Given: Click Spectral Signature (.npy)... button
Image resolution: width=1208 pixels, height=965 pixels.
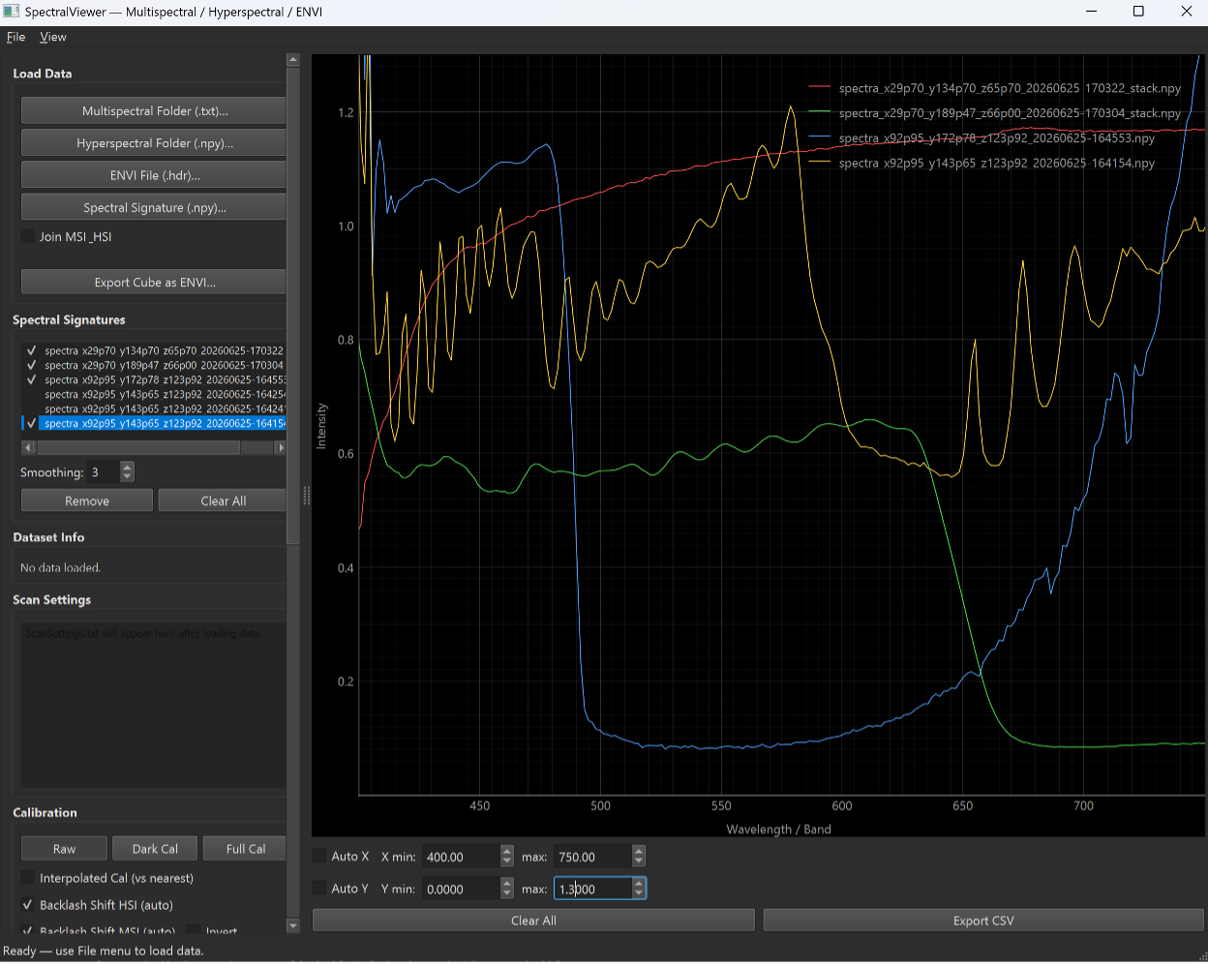Looking at the screenshot, I should (154, 207).
